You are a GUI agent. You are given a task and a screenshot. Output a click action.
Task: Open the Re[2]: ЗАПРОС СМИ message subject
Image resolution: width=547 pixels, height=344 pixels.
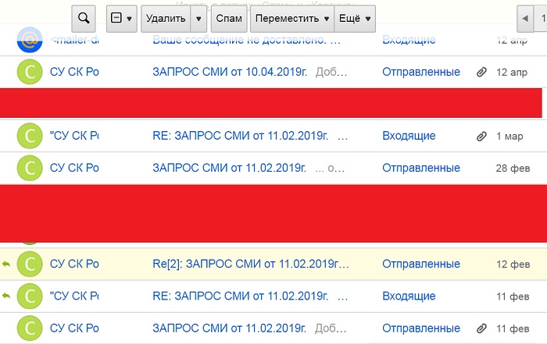click(250, 264)
